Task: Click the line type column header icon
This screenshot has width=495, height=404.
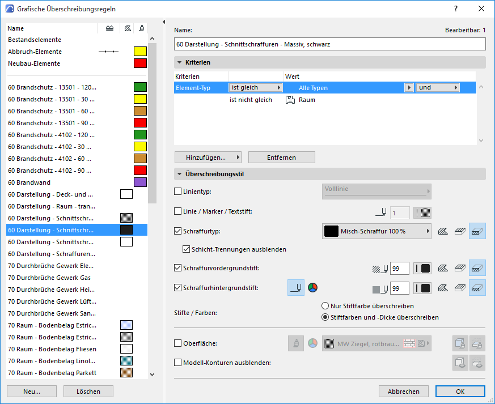Action: pos(109,28)
